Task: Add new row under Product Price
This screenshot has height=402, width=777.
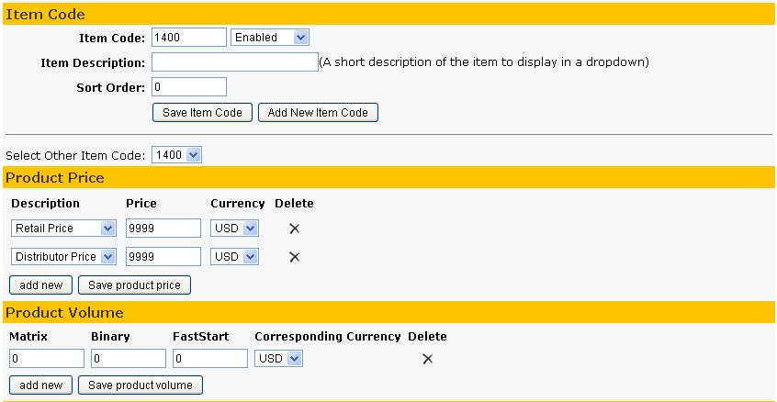Action: tap(40, 285)
